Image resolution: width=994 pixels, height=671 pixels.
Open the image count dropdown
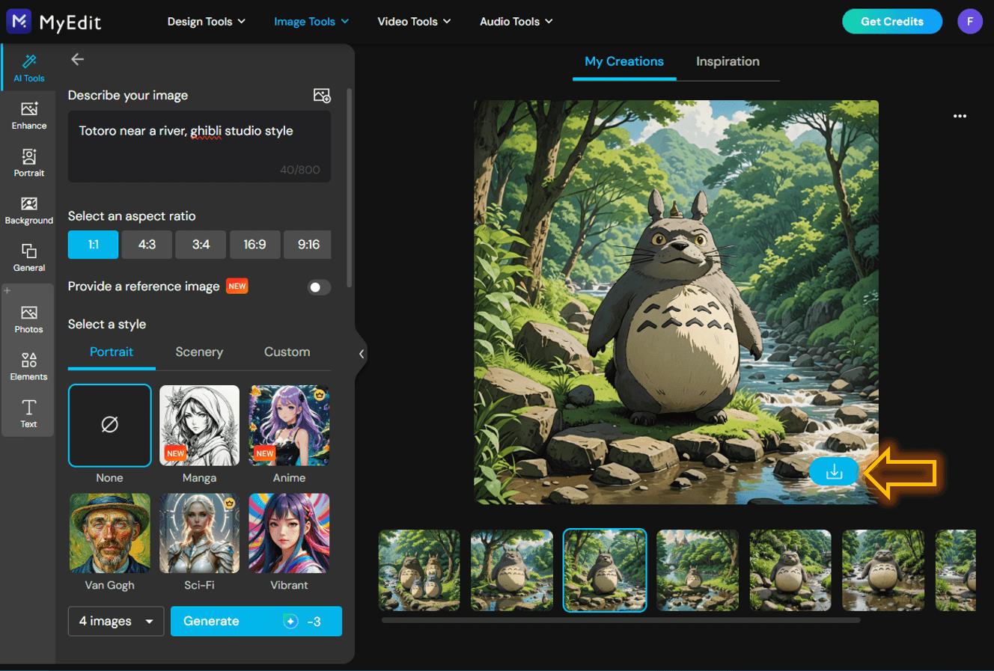point(115,621)
